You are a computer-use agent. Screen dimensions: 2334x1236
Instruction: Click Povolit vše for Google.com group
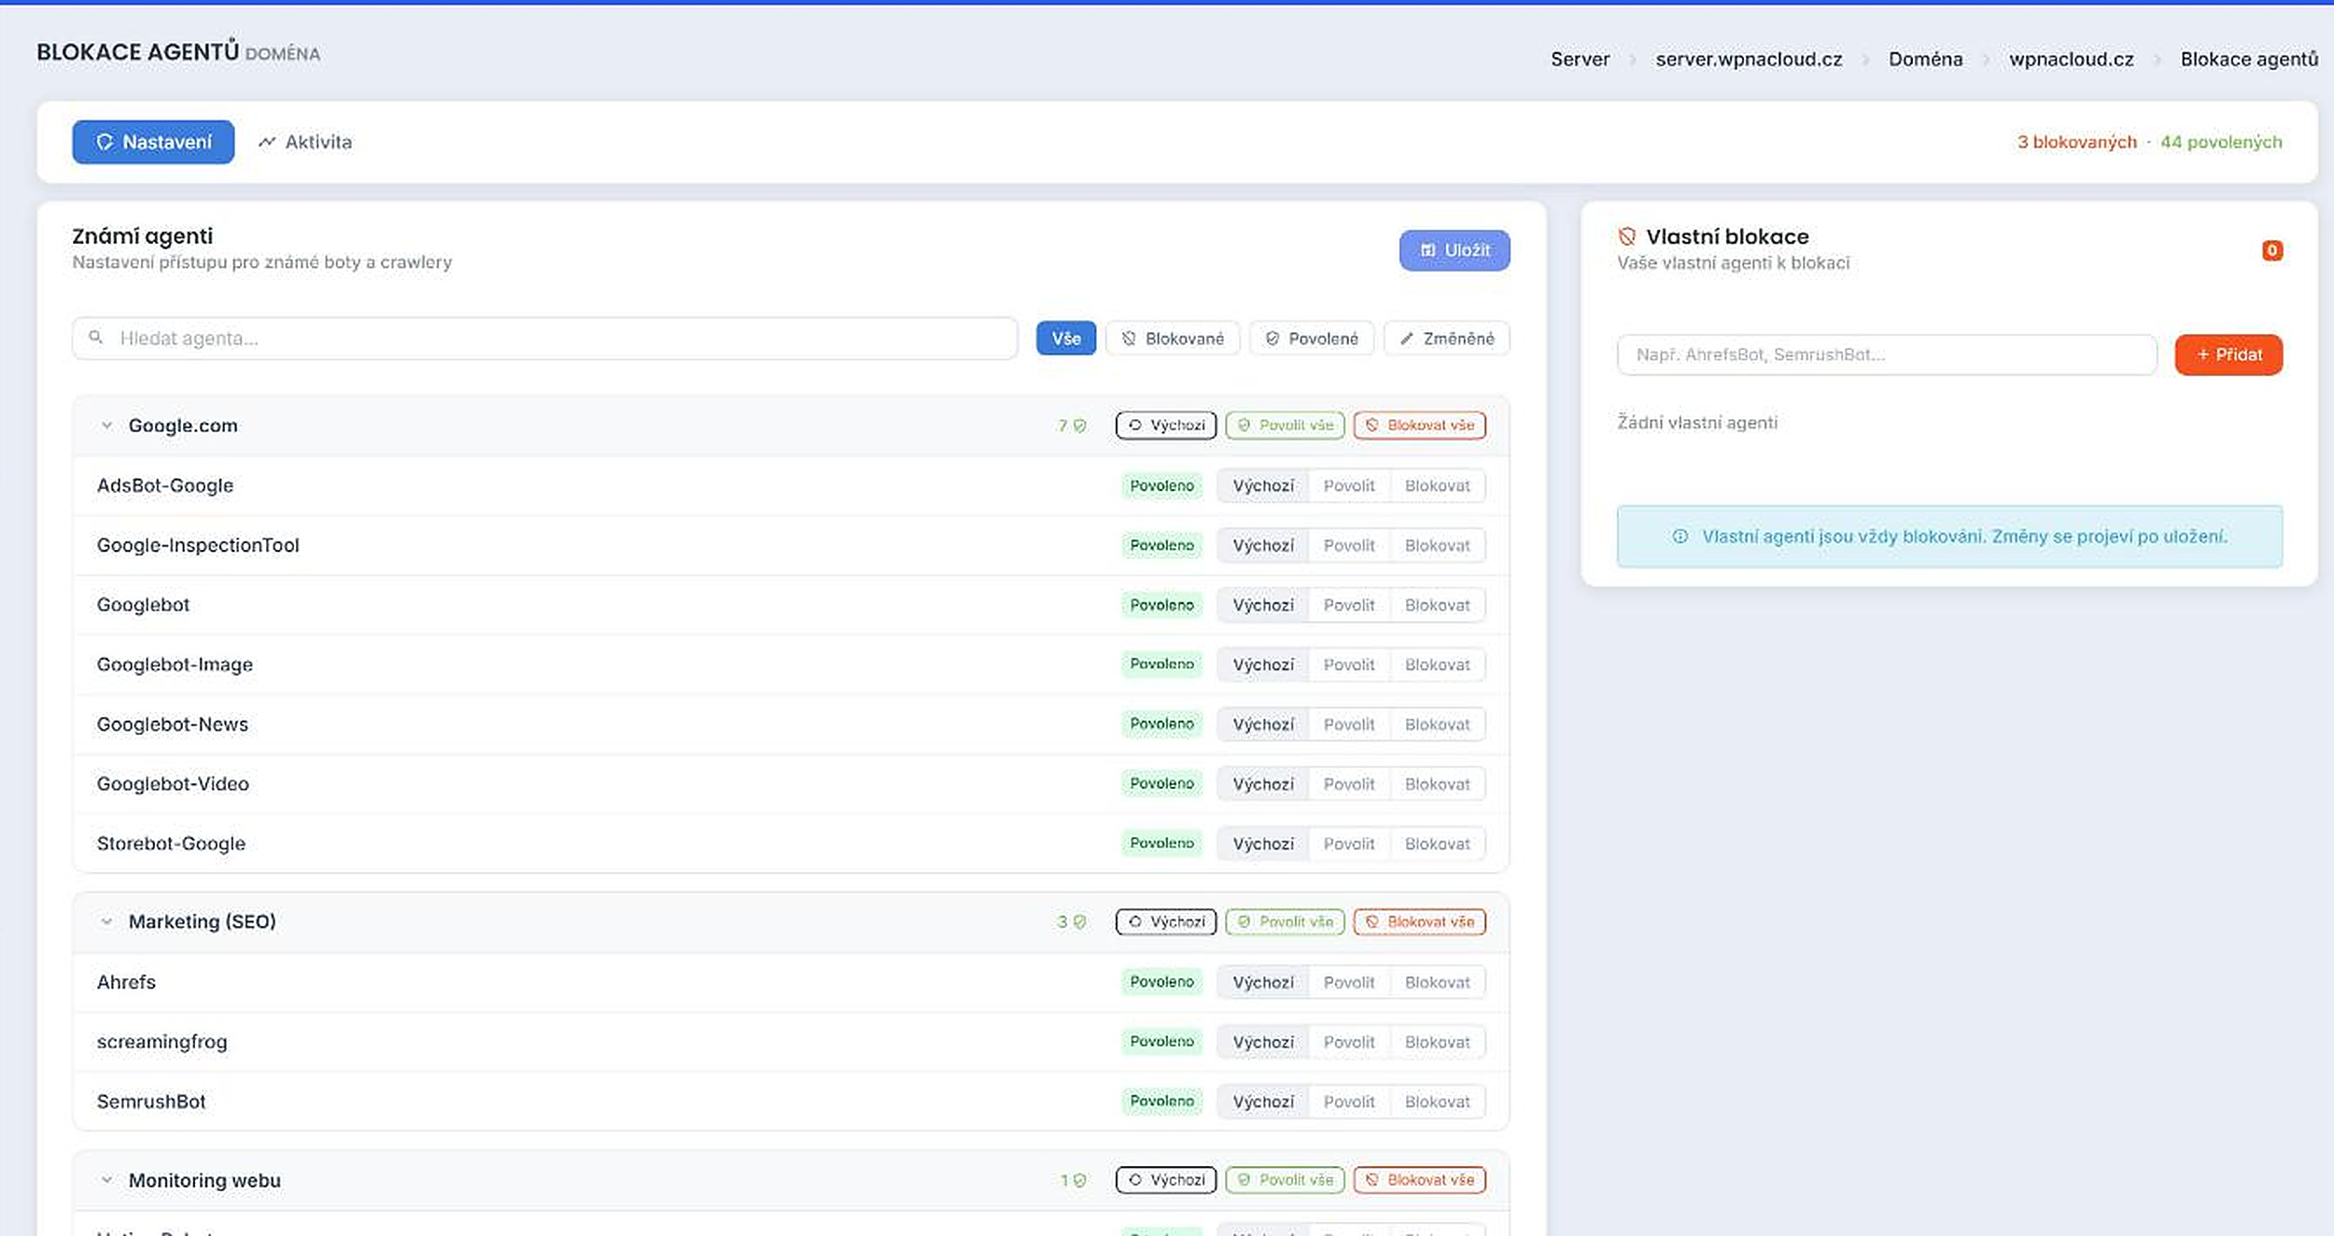(1286, 426)
